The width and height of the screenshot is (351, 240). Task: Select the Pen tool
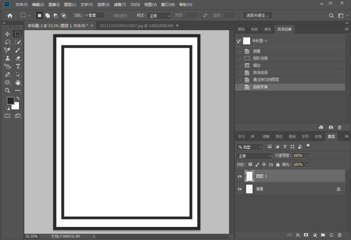[x=7, y=74]
